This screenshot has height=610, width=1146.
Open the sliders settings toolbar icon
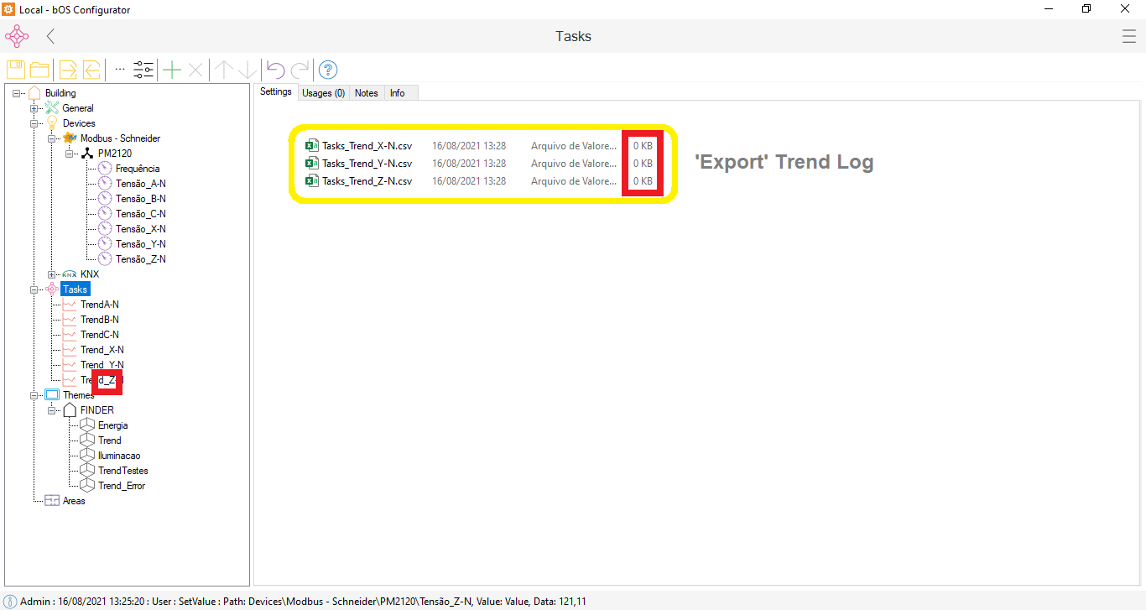(x=143, y=70)
